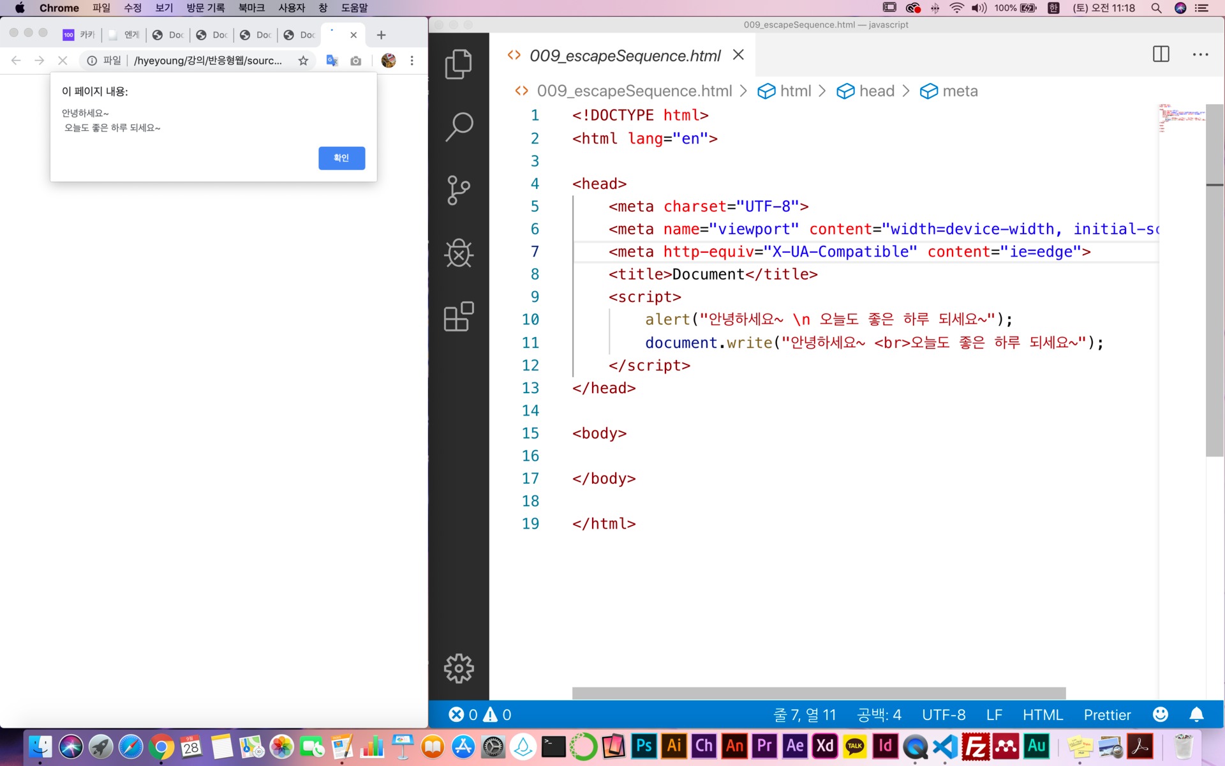Viewport: 1225px width, 766px height.
Task: Open the Extensions view
Action: point(458,317)
